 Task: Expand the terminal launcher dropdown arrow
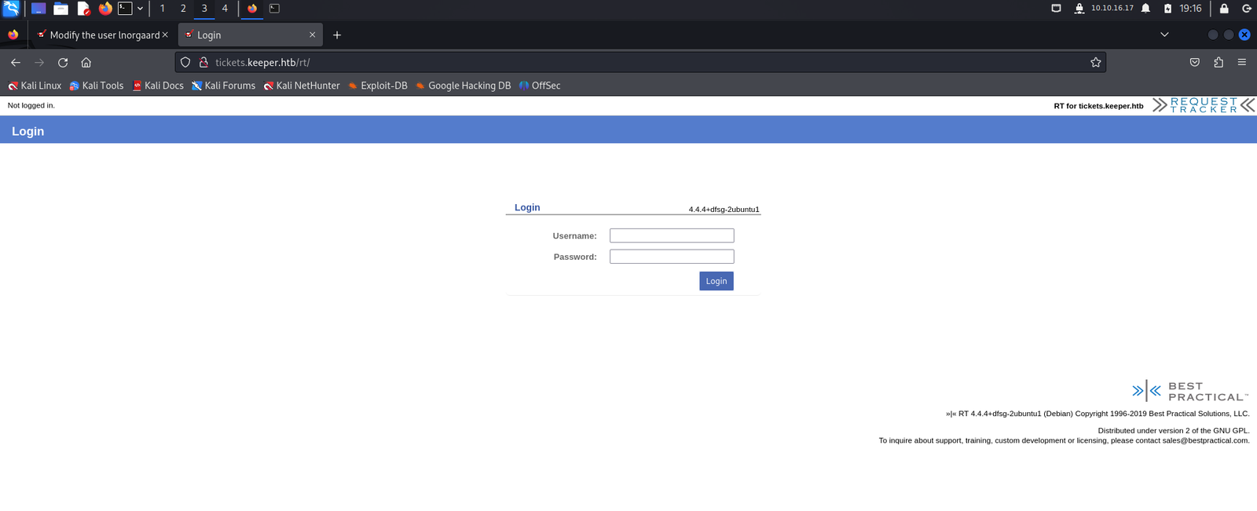(140, 9)
